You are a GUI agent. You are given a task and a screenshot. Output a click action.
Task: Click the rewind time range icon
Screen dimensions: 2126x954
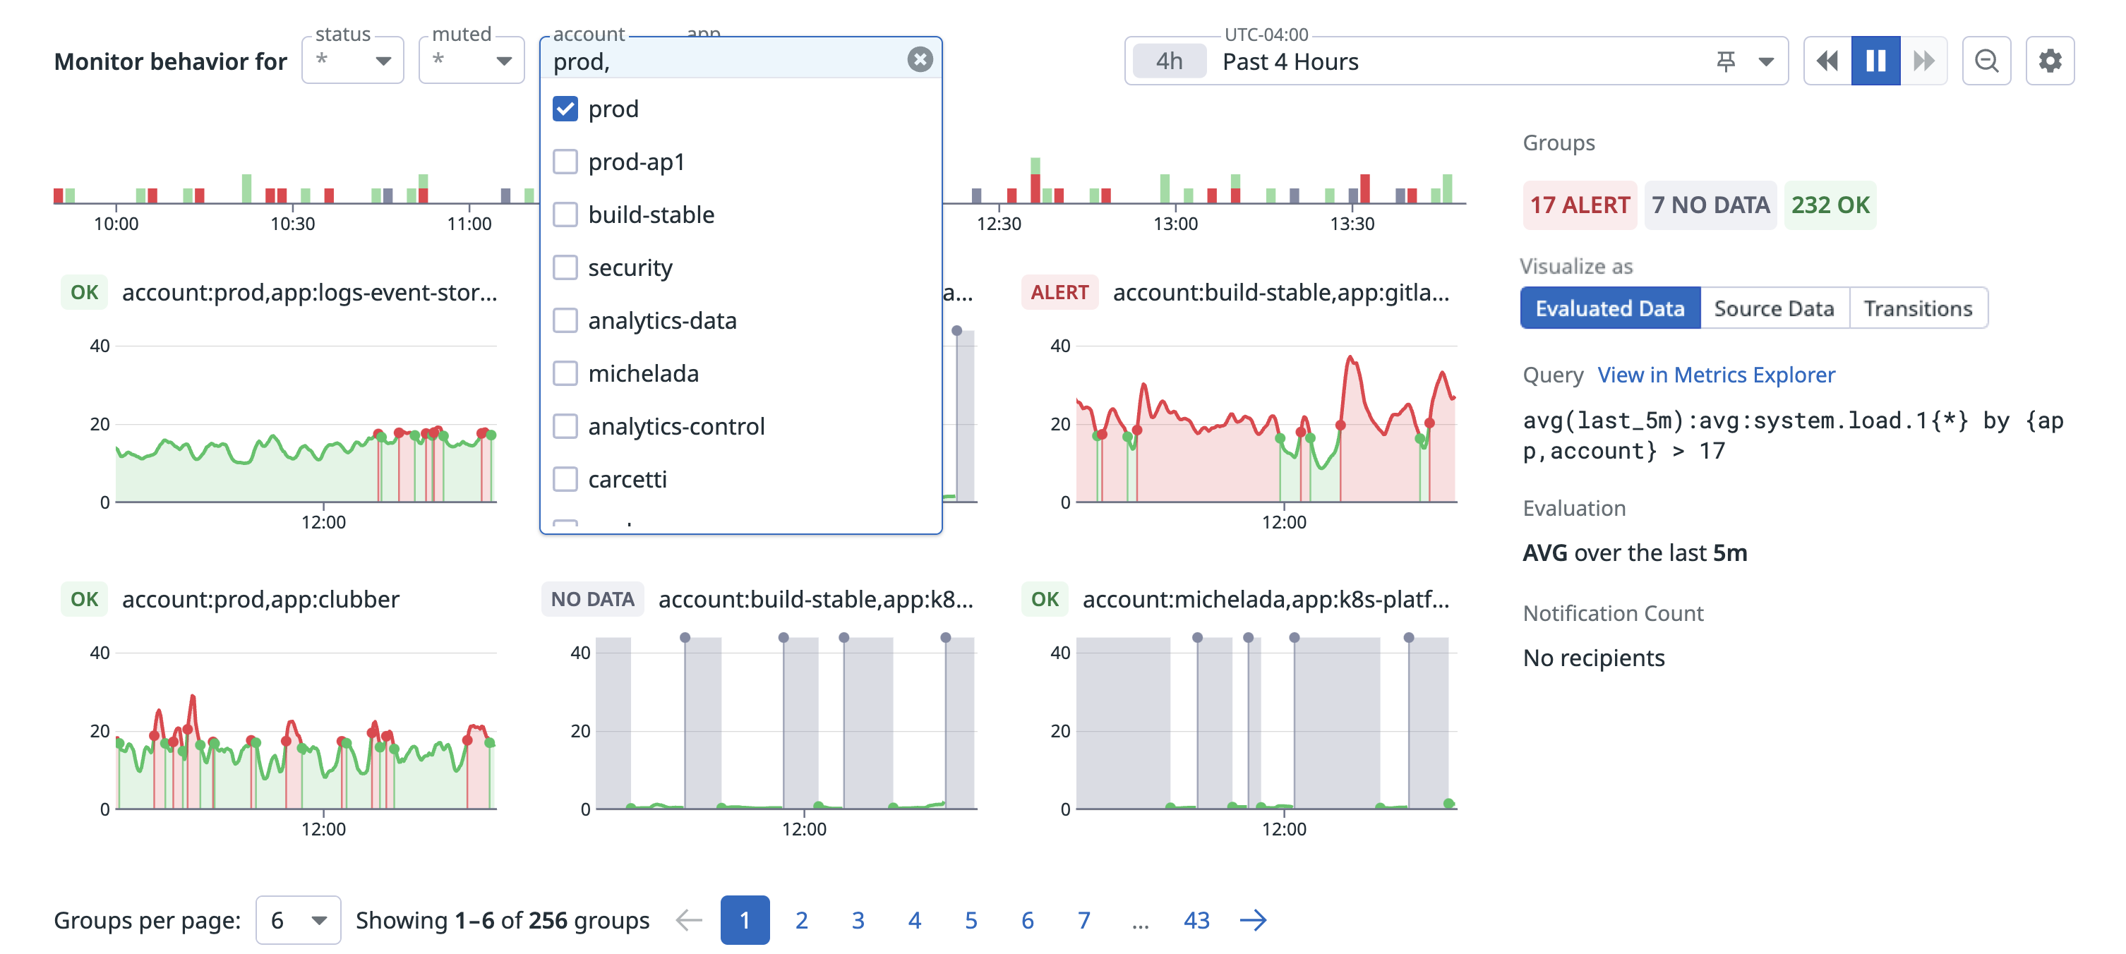point(1827,61)
